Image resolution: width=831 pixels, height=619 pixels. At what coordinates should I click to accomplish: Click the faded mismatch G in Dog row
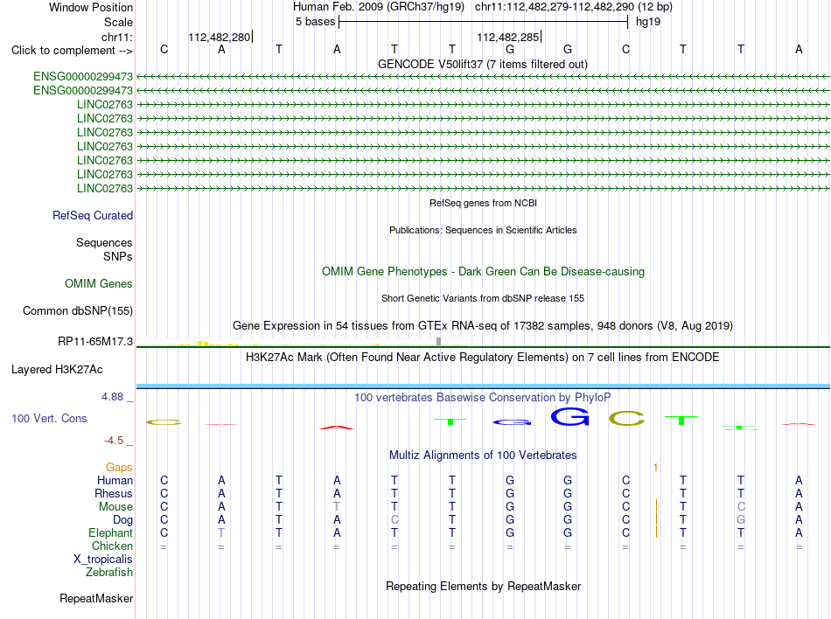click(x=741, y=519)
